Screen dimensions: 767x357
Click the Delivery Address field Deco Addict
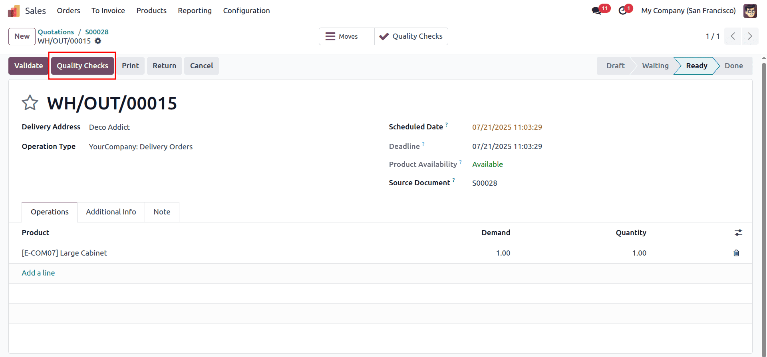tap(109, 127)
